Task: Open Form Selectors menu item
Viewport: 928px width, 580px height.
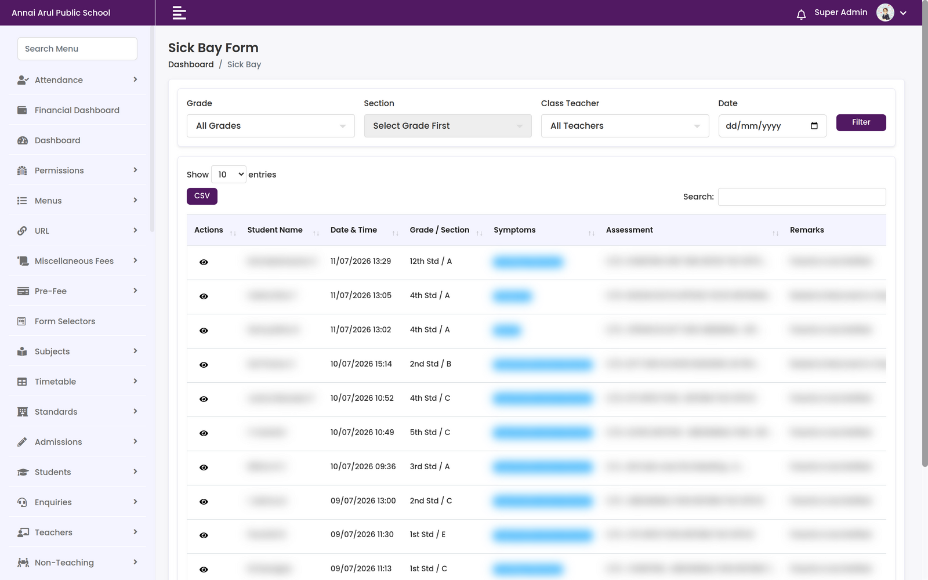Action: pos(78,321)
